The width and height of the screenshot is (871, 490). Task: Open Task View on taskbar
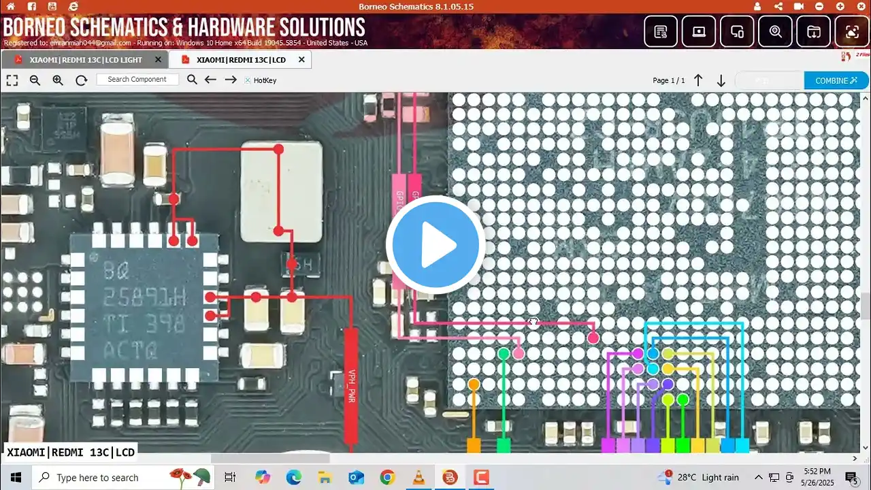(230, 478)
